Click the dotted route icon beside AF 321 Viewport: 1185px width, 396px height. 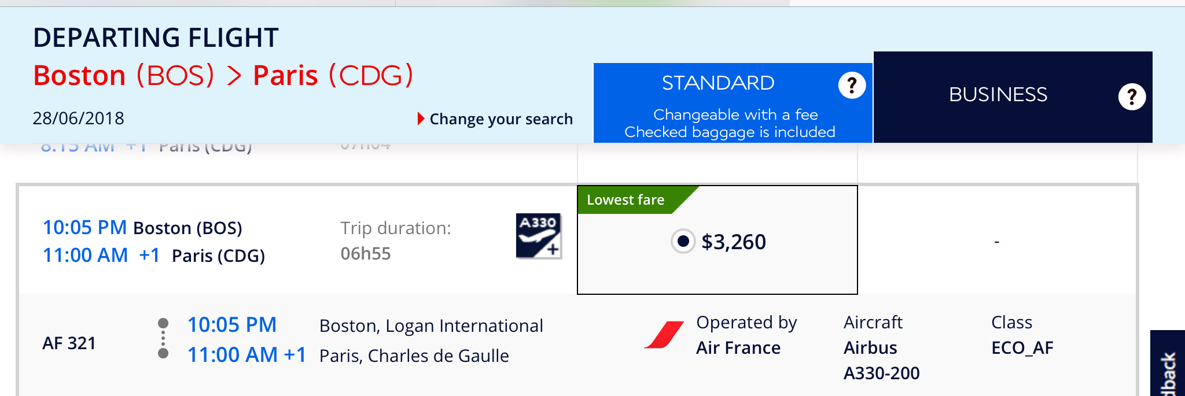pos(163,338)
